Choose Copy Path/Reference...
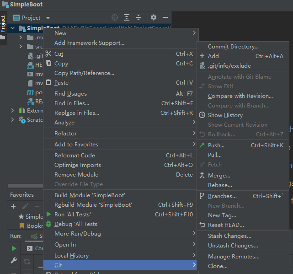 (120, 73)
